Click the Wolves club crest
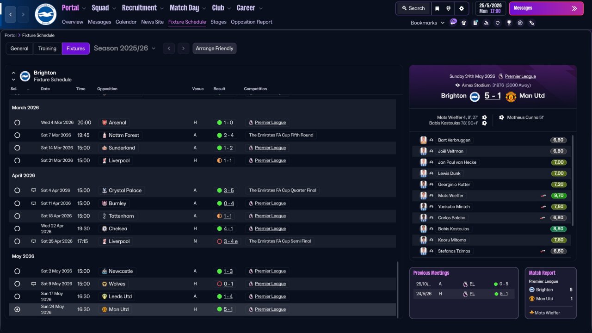 (x=104, y=284)
